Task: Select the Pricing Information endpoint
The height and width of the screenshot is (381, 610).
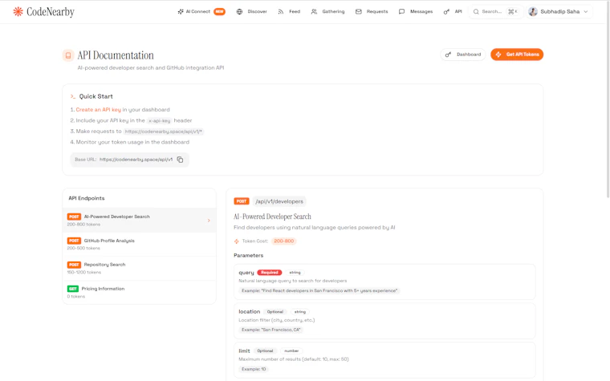Action: pyautogui.click(x=140, y=292)
